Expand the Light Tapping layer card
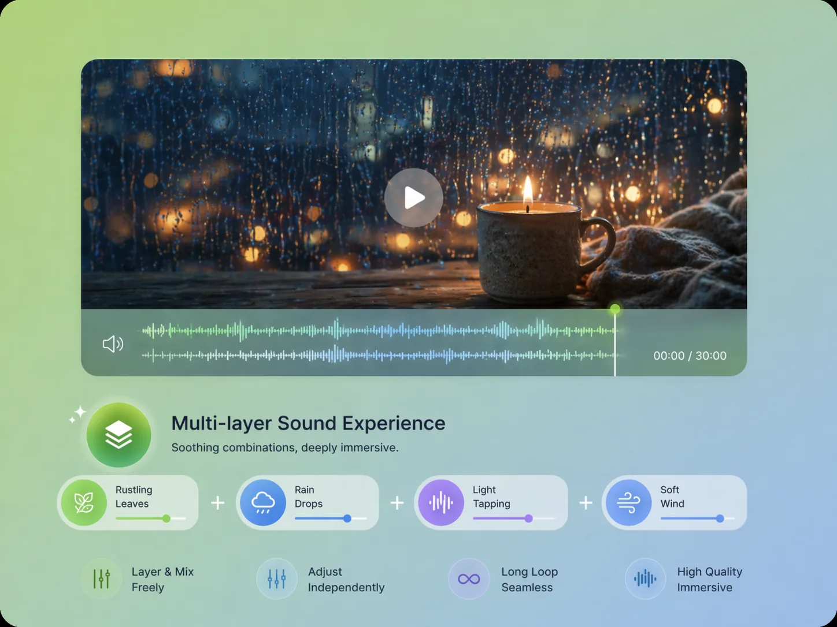The image size is (837, 627). [491, 502]
